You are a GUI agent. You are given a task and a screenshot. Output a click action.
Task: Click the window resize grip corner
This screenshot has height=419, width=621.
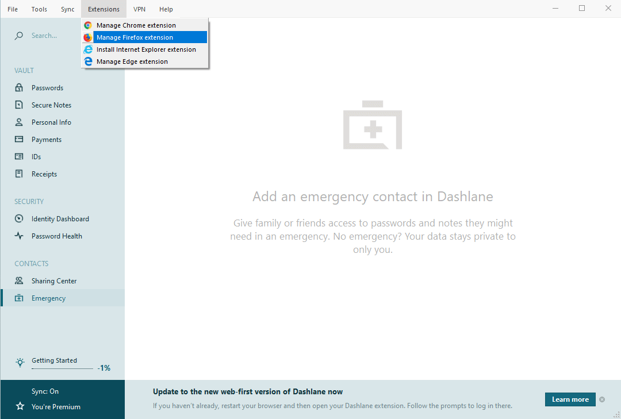(616, 414)
